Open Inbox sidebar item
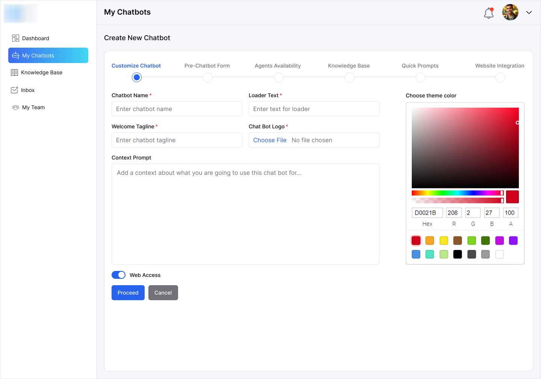This screenshot has width=541, height=379. [48, 90]
